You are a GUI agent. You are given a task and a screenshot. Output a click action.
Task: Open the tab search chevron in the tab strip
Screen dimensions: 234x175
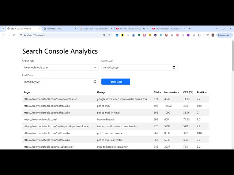tap(3, 28)
